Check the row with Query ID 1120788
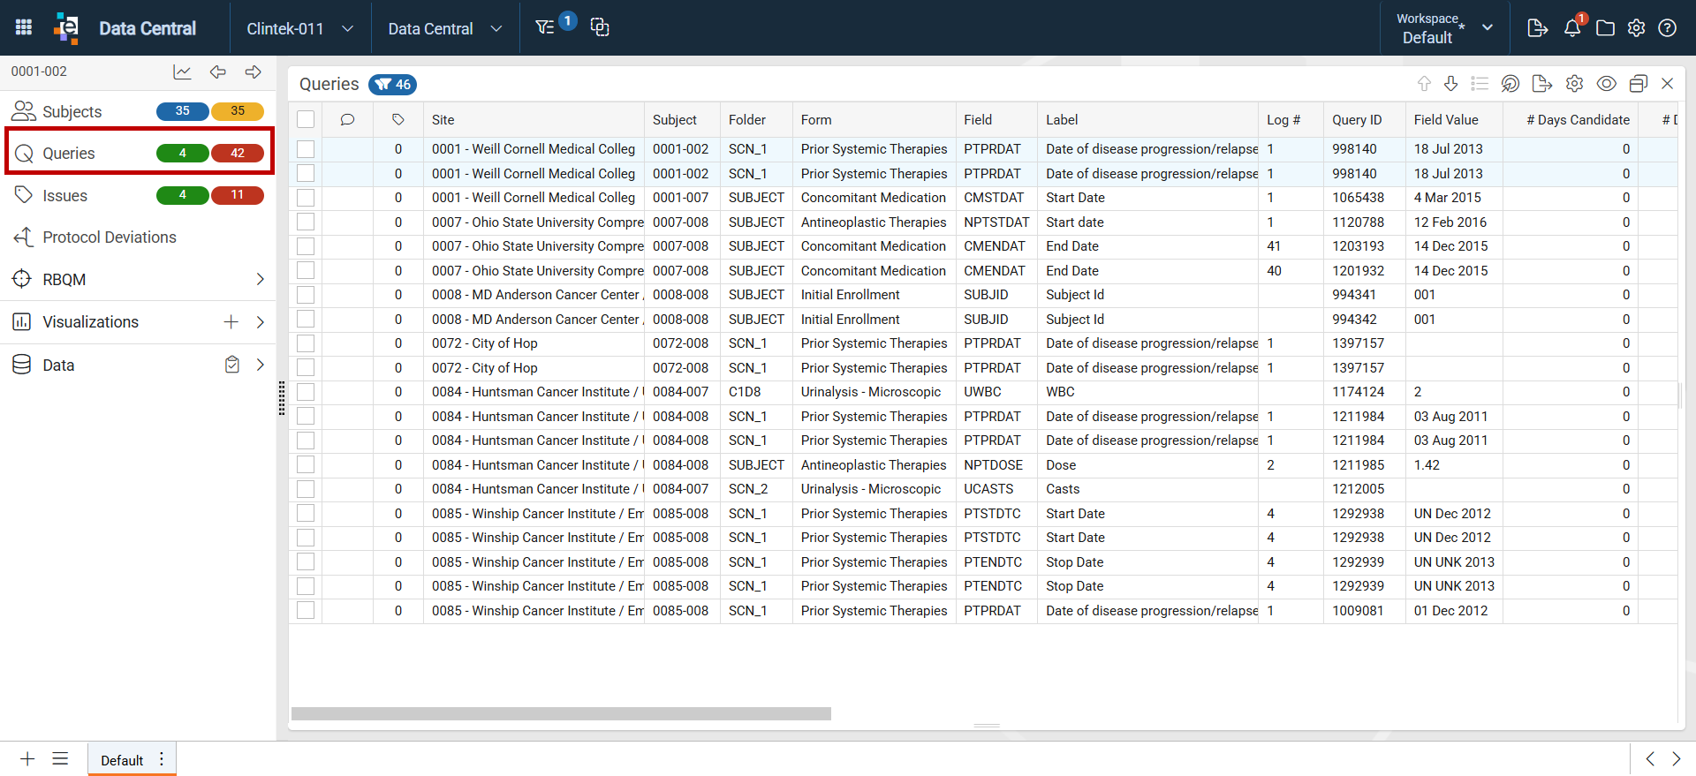This screenshot has width=1696, height=776. pos(306,222)
